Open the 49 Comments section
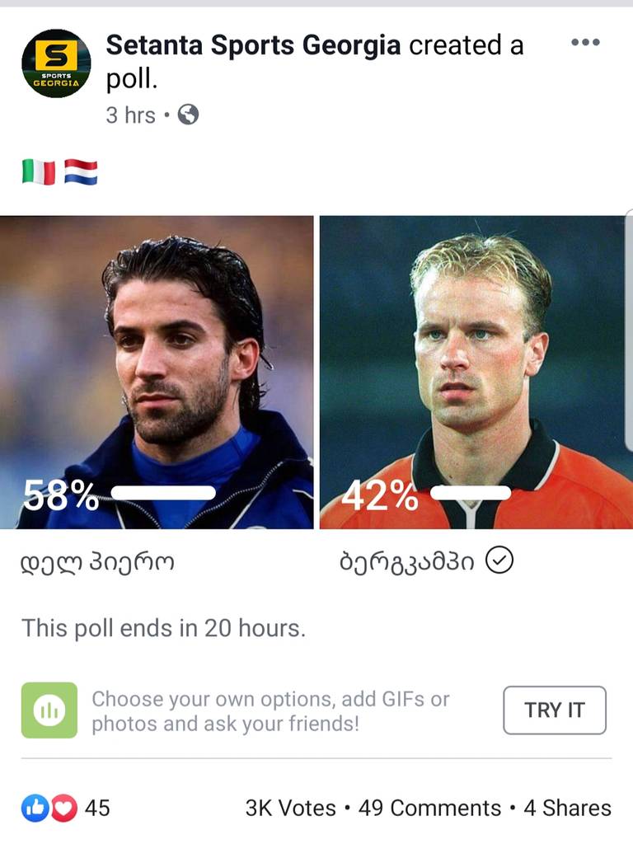 point(446,809)
